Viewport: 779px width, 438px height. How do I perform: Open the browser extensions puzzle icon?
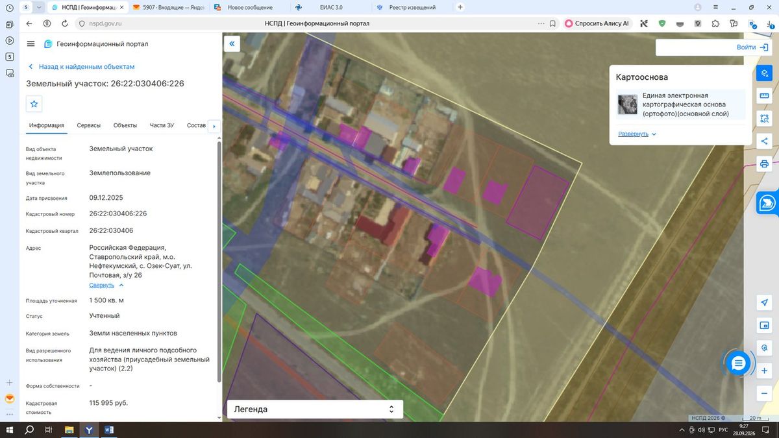click(715, 23)
